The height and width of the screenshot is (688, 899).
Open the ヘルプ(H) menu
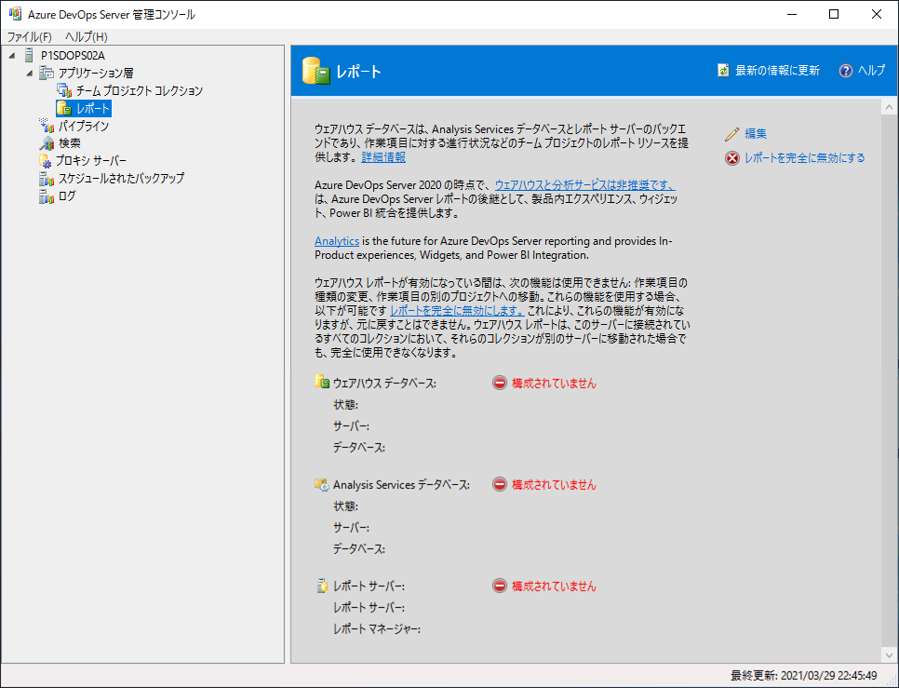pos(87,37)
